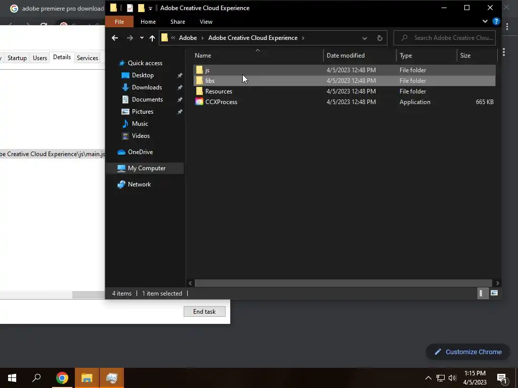This screenshot has height=388, width=518.
Task: Click the Properties quick access toolbar icon
Action: pos(130,8)
